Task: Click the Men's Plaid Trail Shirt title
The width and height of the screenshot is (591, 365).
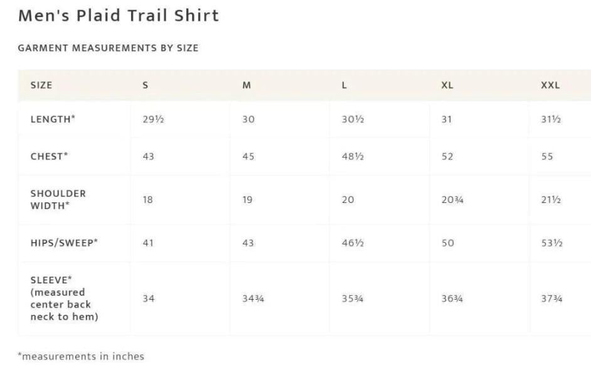Action: 119,16
